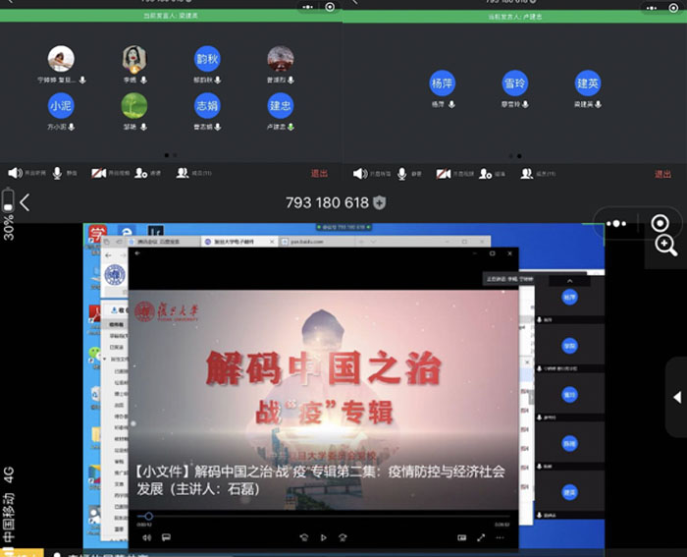
Task: Open mini-program three-dots menu capsule
Action: (x=616, y=224)
